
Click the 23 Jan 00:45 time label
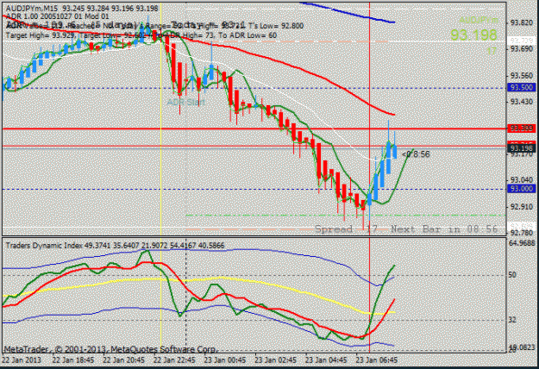coord(225,360)
